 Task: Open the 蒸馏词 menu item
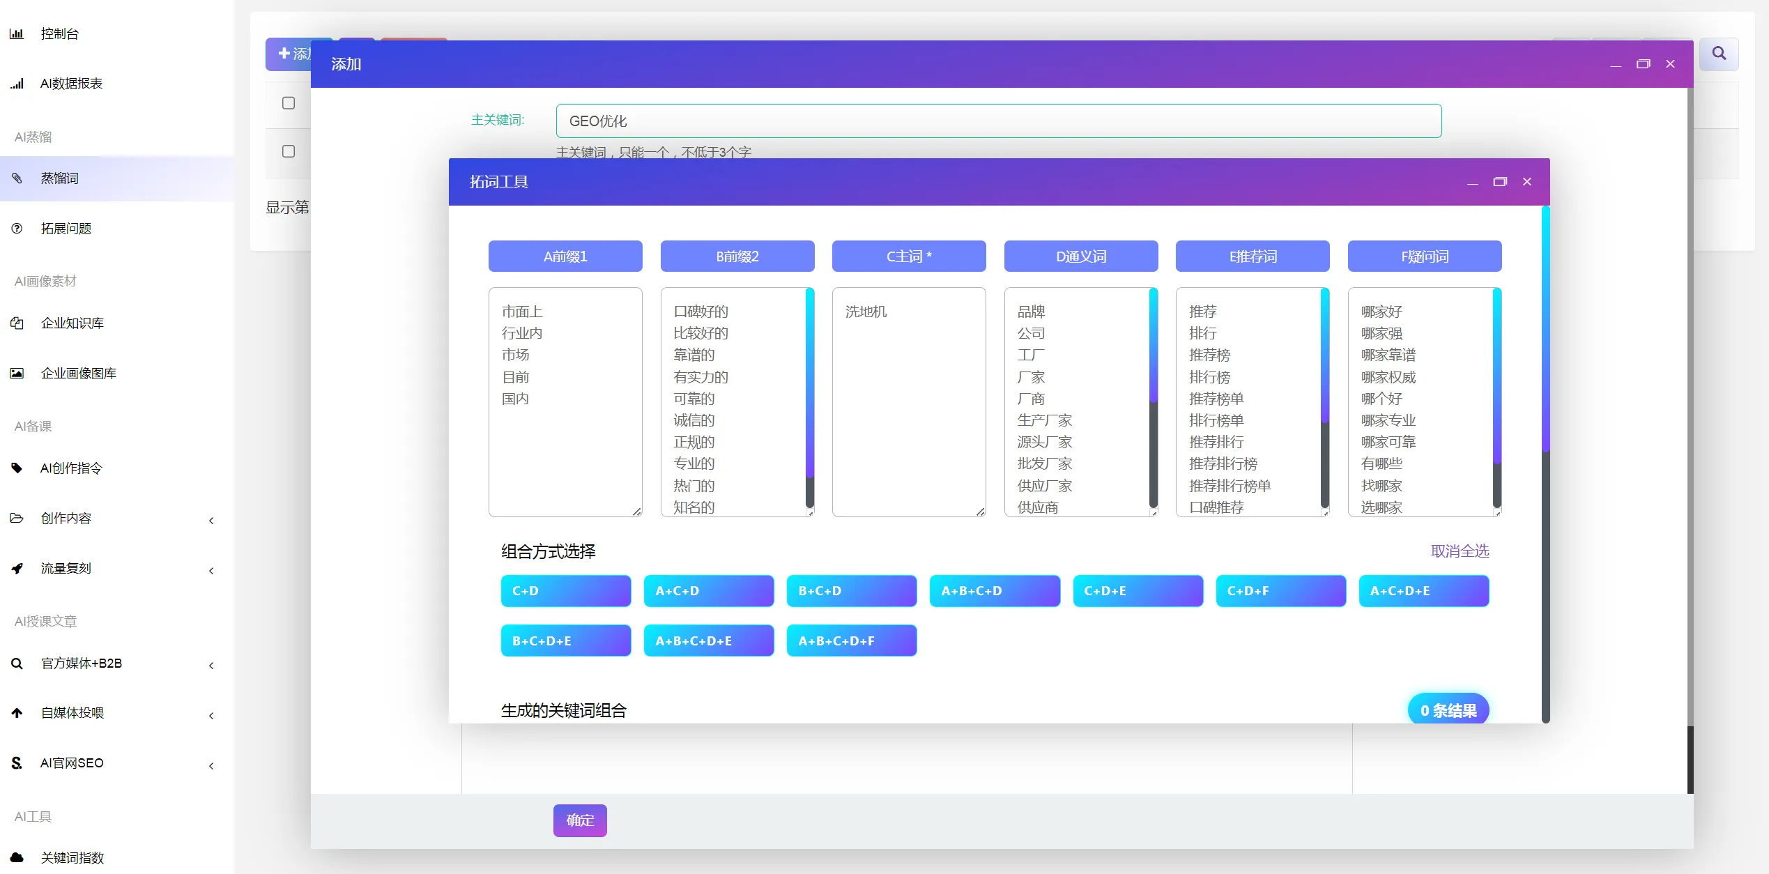pyautogui.click(x=60, y=178)
